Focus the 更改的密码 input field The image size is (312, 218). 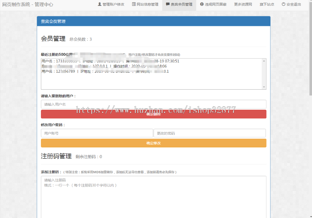(210, 133)
